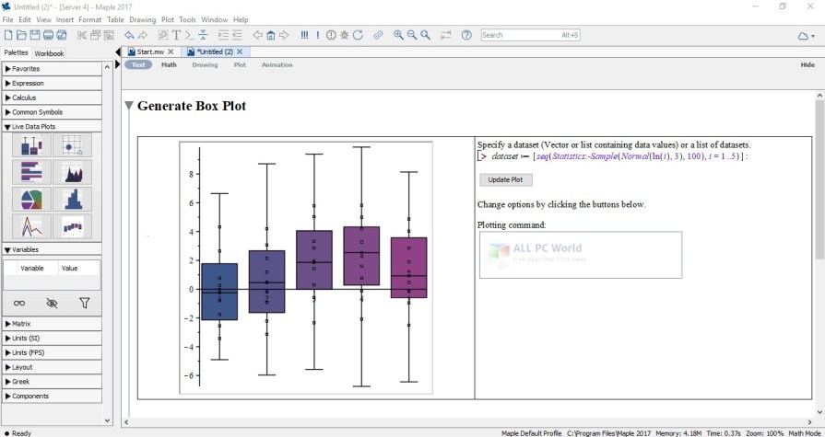Click the Hide link in context bar
The width and height of the screenshot is (825, 437).
coord(807,65)
